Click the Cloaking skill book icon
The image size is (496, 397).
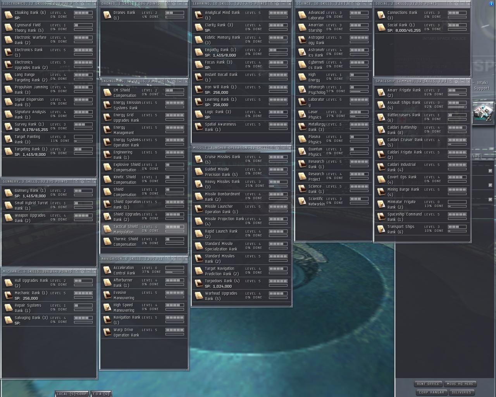coord(9,15)
